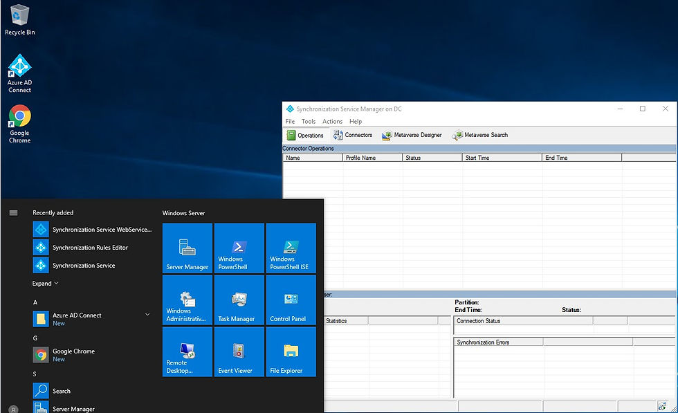Open the Recycle Bin desktop icon
Image resolution: width=678 pixels, height=413 pixels.
(19, 20)
